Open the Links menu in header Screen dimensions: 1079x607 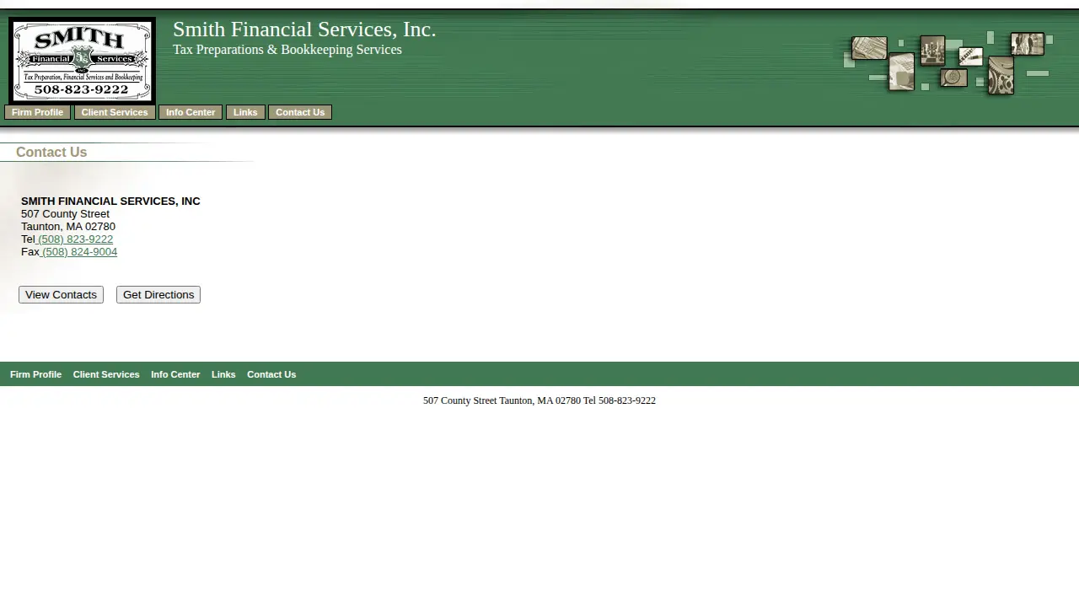[245, 112]
